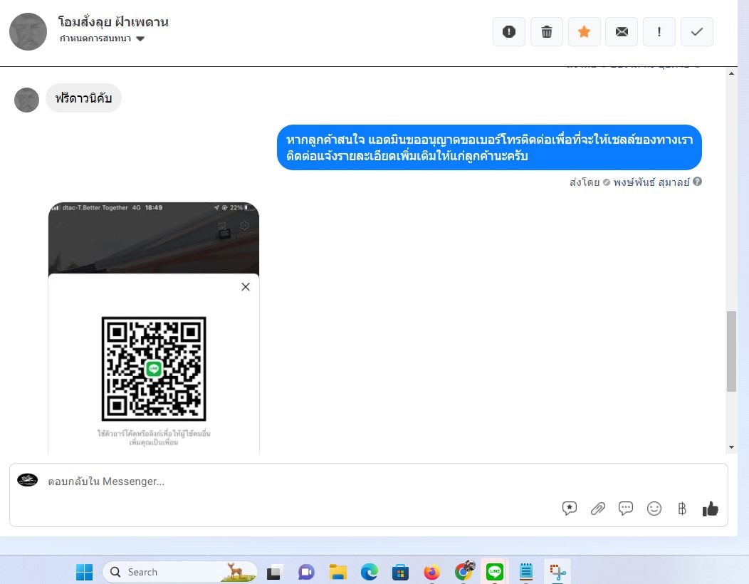Image resolution: width=749 pixels, height=584 pixels.
Task: Click the chat scrollbar down arrow
Action: point(731,447)
